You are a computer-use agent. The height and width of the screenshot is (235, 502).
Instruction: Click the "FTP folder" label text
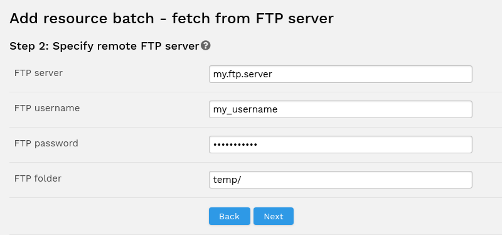click(38, 178)
